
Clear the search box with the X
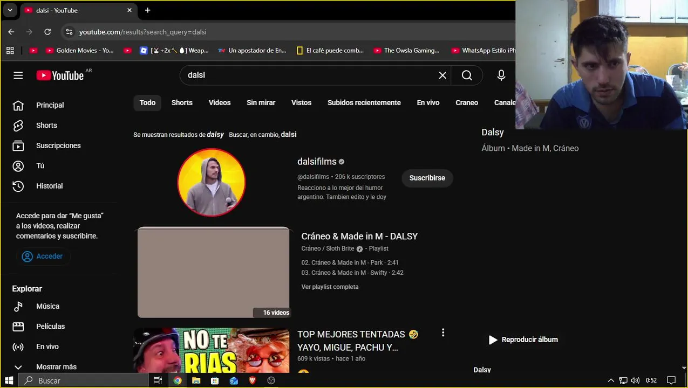coord(442,75)
